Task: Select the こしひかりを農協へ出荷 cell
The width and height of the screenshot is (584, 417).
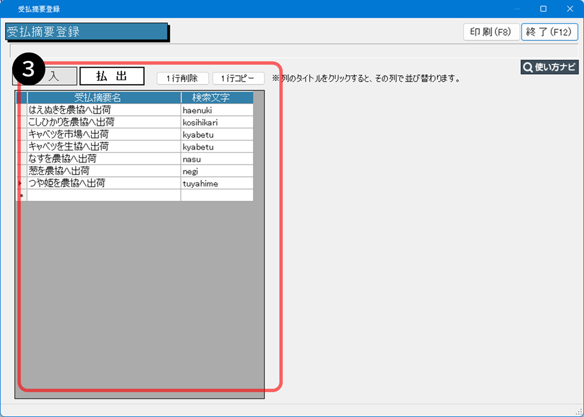Action: (104, 122)
